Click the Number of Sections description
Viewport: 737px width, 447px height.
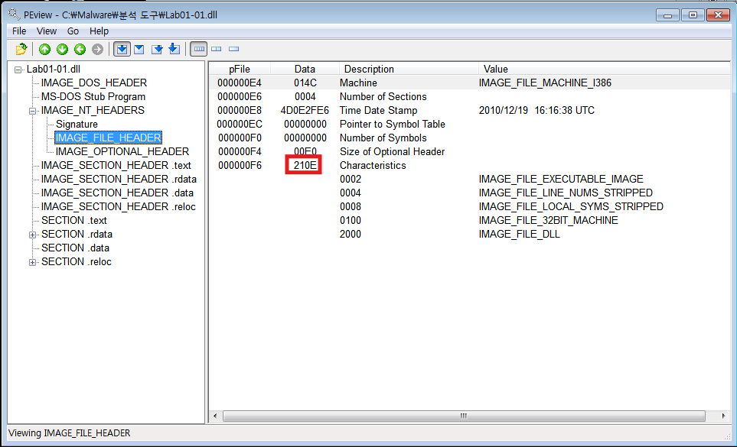click(383, 96)
